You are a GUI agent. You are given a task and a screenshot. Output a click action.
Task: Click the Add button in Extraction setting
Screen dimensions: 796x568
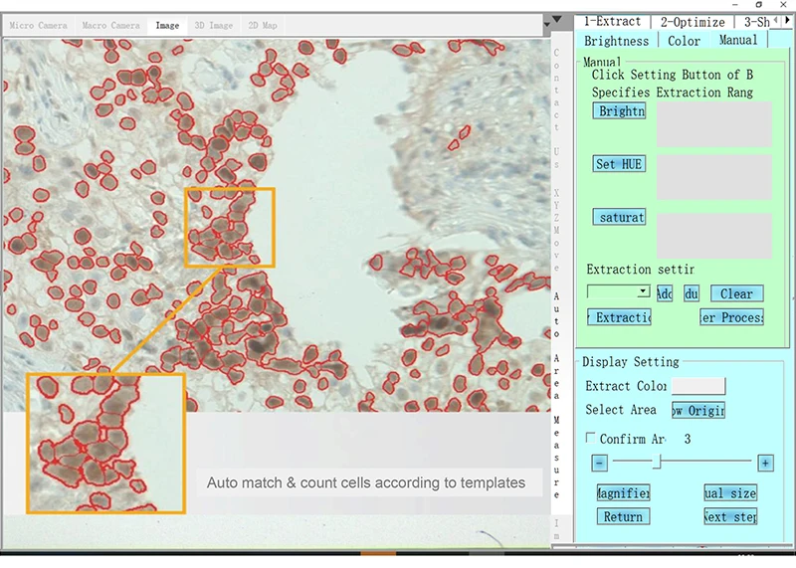click(665, 293)
